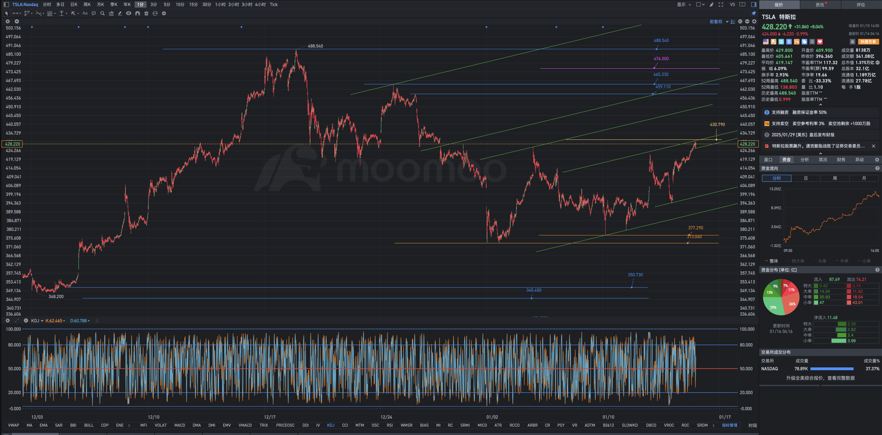Click the red heart favorite icon
This screenshot has width=882, height=435.
820,42
